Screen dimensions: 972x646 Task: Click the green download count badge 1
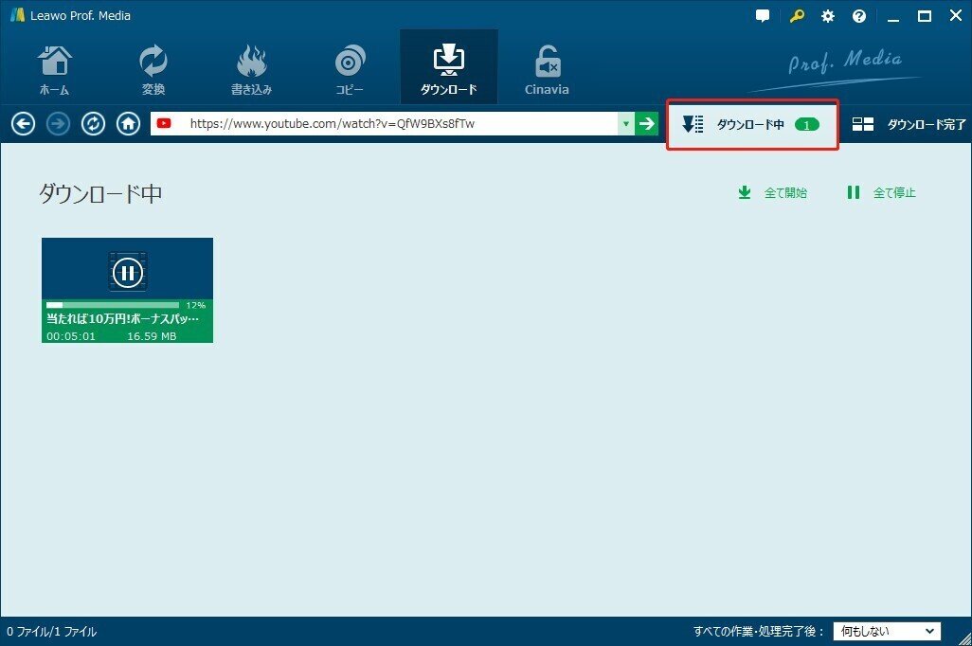coord(806,125)
